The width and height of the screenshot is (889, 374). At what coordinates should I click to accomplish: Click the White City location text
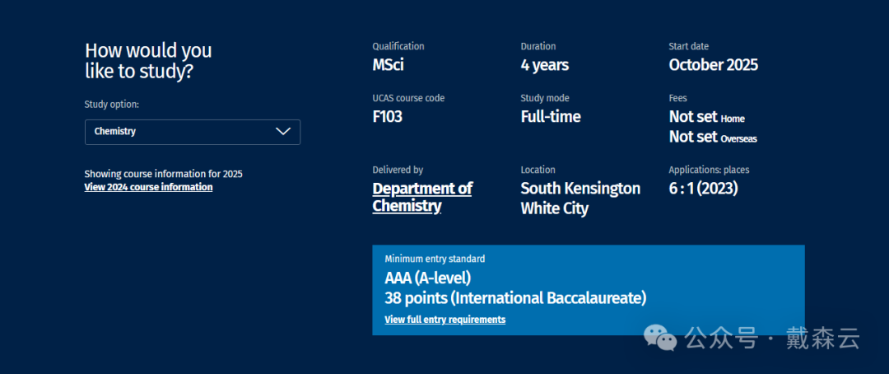click(x=554, y=208)
